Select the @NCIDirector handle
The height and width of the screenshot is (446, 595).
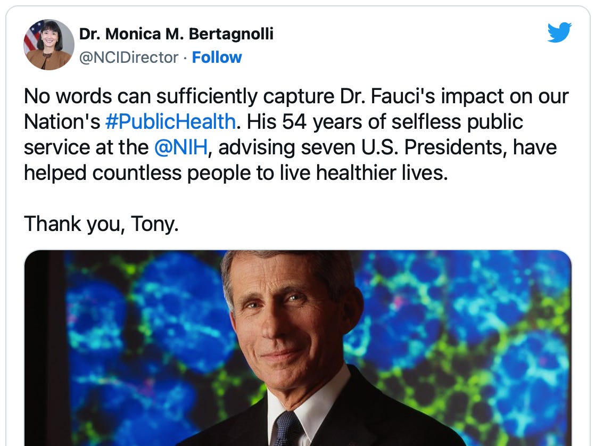coord(128,57)
